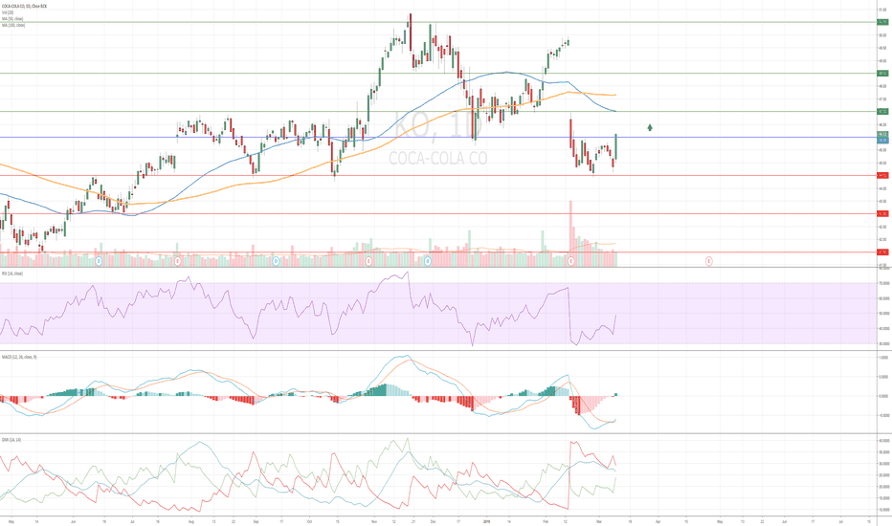Viewport: 892px width, 526px height.
Task: Click the current price label 46.12
Action: point(882,134)
